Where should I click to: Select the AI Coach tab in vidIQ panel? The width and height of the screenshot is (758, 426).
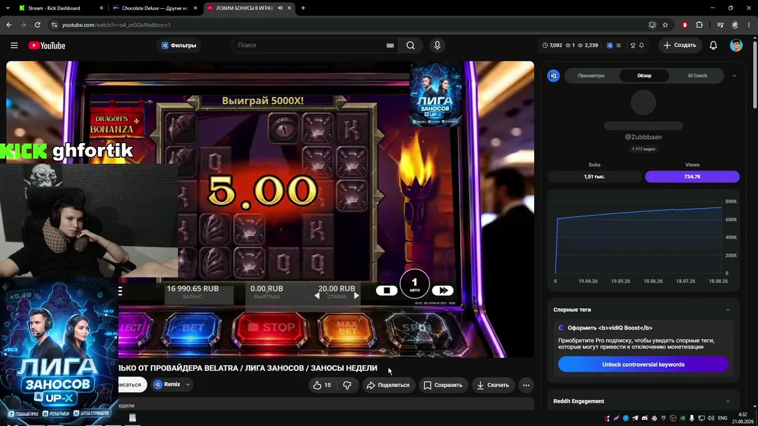(x=697, y=76)
